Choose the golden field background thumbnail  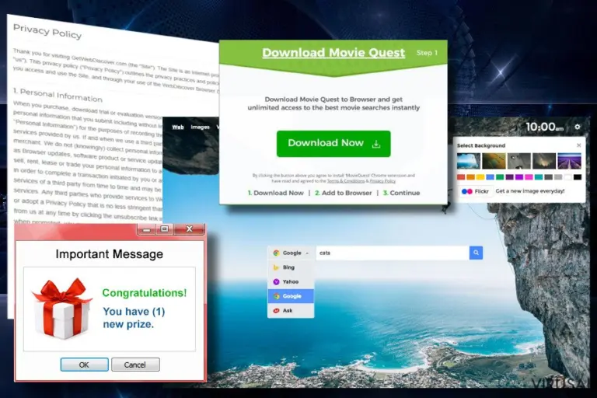pyautogui.click(x=494, y=161)
